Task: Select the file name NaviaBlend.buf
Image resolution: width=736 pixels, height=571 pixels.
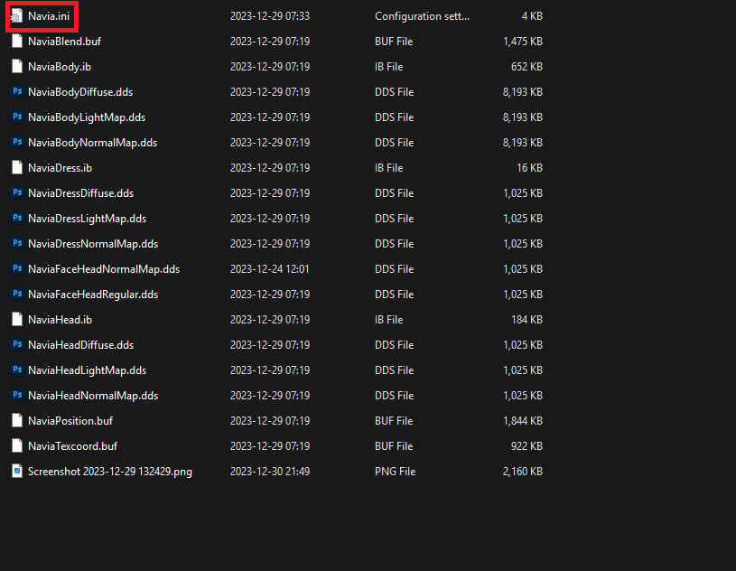Action: 65,42
